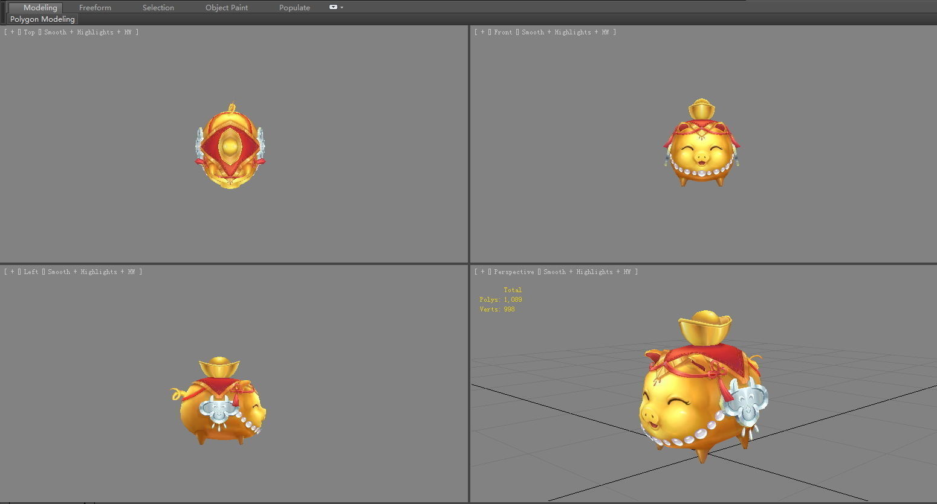This screenshot has height=504, width=937.
Task: Open Top viewport Smooth + Highlights shading menu
Action: coord(88,32)
